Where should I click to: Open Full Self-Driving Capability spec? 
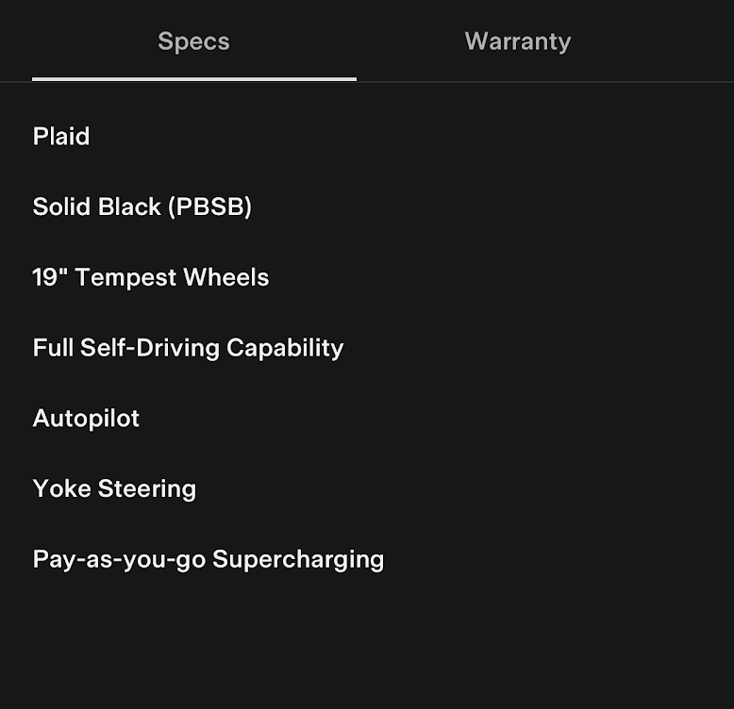(188, 348)
